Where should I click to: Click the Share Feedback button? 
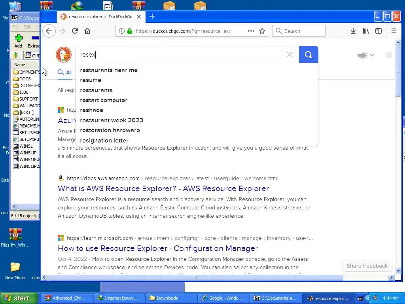point(367,266)
